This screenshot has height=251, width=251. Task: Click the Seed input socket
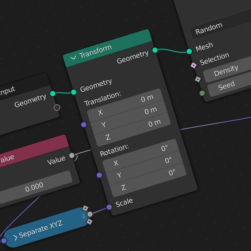(x=202, y=93)
